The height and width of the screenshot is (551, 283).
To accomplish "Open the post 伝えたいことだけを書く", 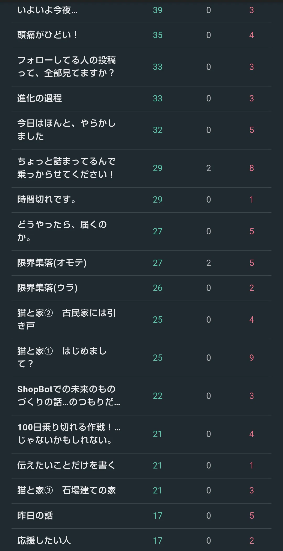I will [141, 466].
